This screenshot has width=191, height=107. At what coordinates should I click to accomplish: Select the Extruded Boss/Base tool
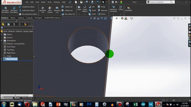click(x=5, y=10)
